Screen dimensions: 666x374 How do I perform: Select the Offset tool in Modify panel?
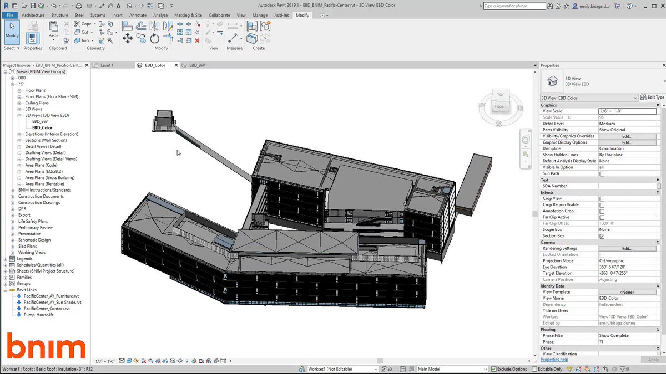point(141,25)
